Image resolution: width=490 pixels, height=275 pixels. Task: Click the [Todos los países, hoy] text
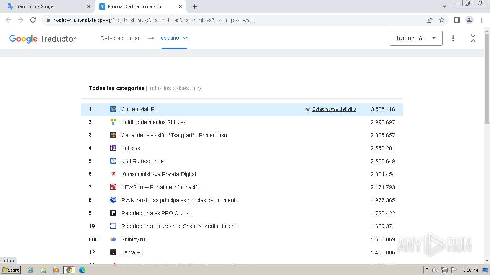point(174,88)
